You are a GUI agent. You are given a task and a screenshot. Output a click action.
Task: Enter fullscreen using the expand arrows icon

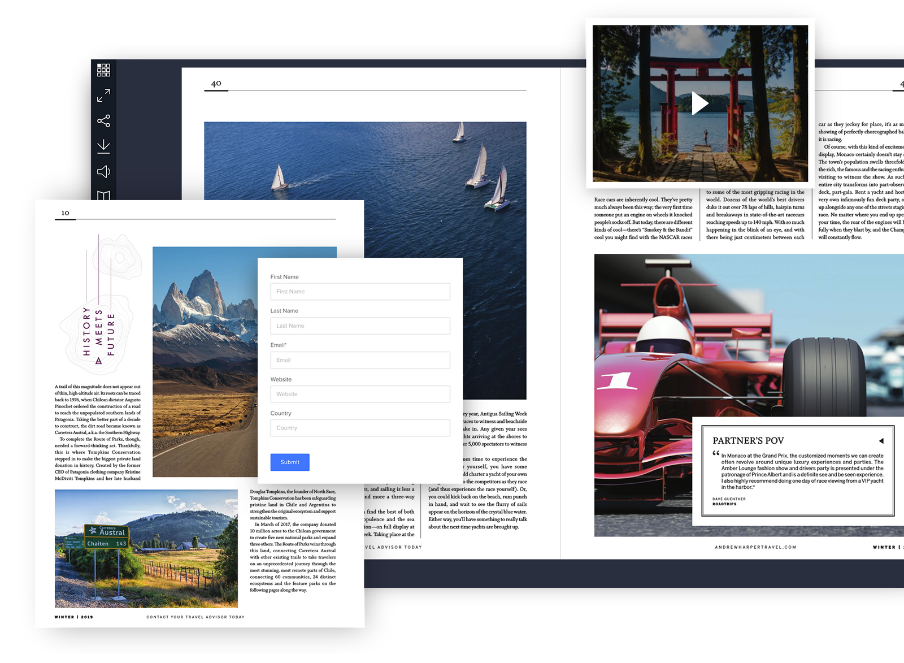point(103,95)
